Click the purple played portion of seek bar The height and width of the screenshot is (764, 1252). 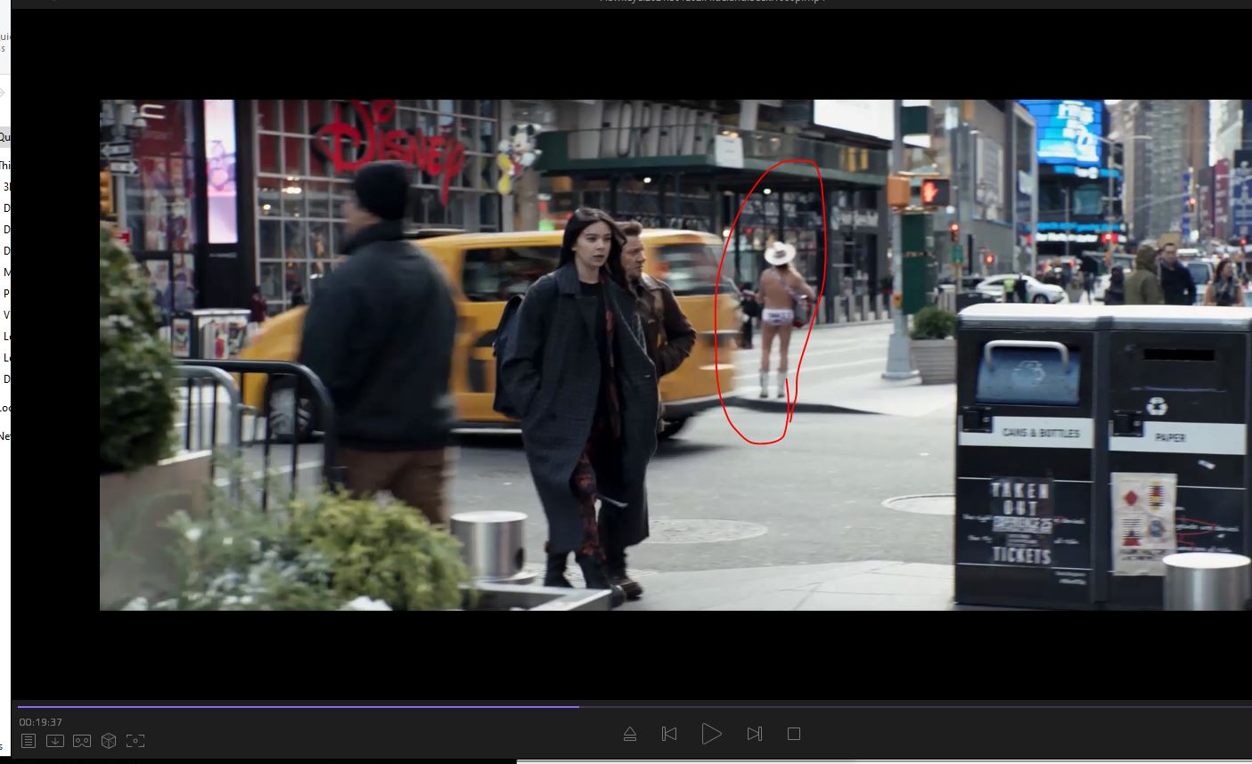tap(294, 707)
